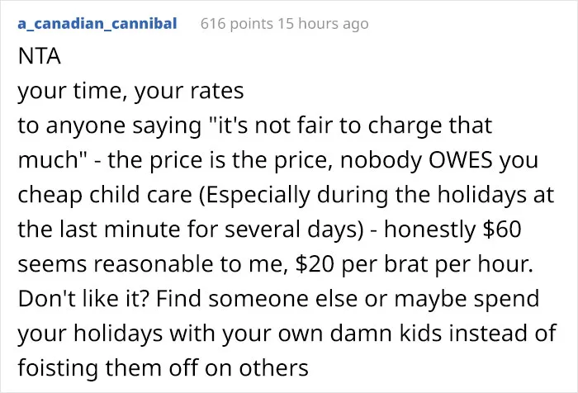Click the 15 hours ago timestamp

pyautogui.click(x=323, y=24)
